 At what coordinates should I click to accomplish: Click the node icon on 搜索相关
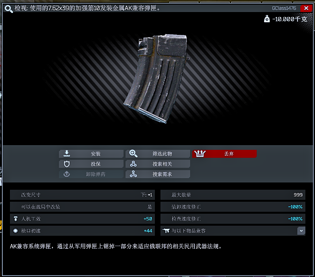point(133,164)
